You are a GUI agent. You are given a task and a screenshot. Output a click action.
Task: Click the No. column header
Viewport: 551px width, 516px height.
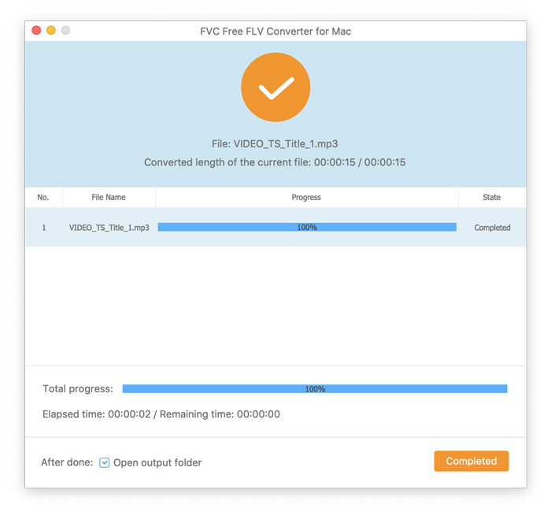43,197
